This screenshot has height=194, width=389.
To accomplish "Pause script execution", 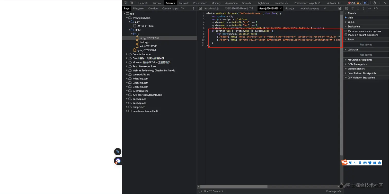I will point(347,8).
